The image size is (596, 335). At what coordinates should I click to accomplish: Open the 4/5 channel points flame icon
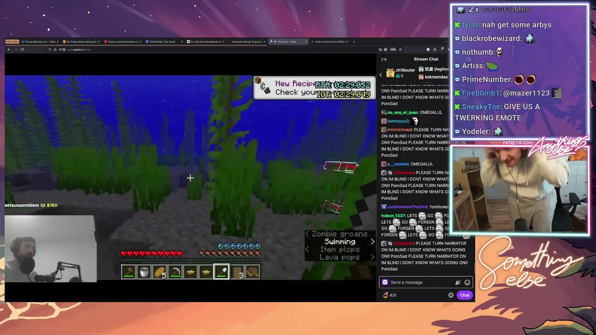click(386, 295)
